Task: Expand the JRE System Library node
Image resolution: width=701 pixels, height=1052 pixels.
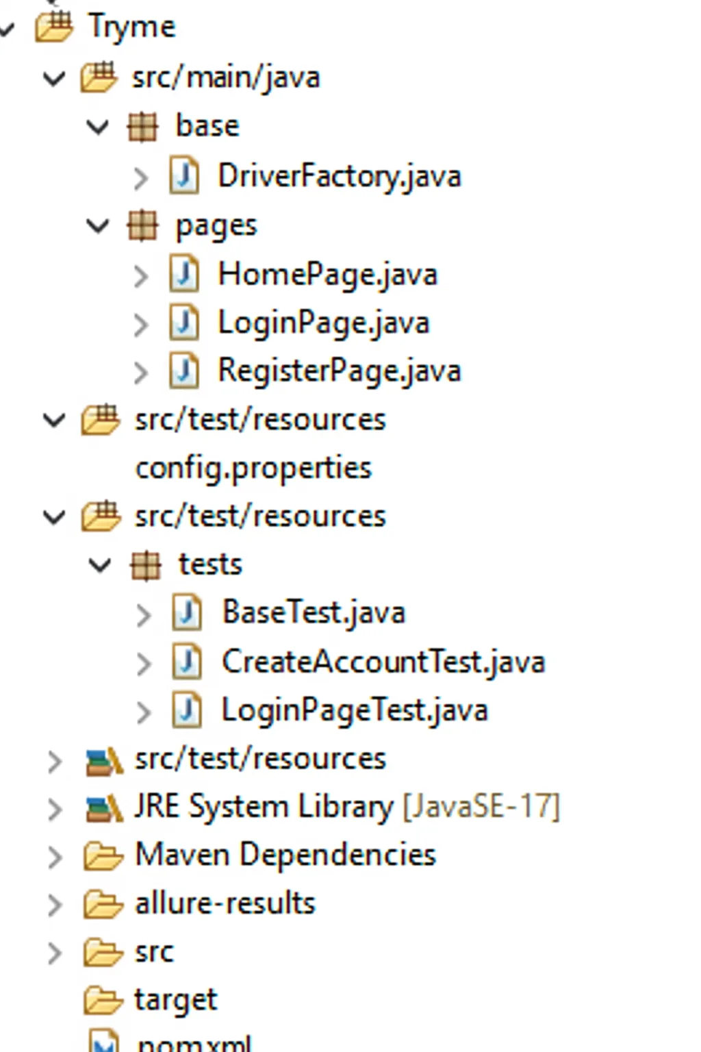Action: point(54,809)
